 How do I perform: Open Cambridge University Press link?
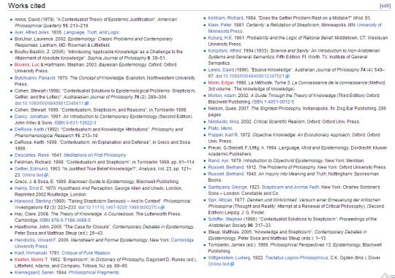pyautogui.click(x=105, y=243)
